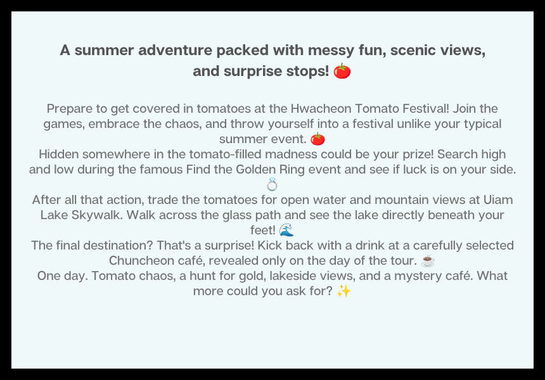Click the phrase 'Find the Golden Ring'

(x=245, y=170)
